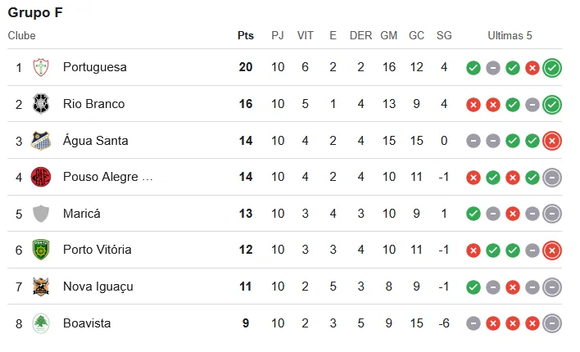Screen dimensions: 580x352
Task: Click the Água Santa club crest icon
Action: pyautogui.click(x=41, y=141)
